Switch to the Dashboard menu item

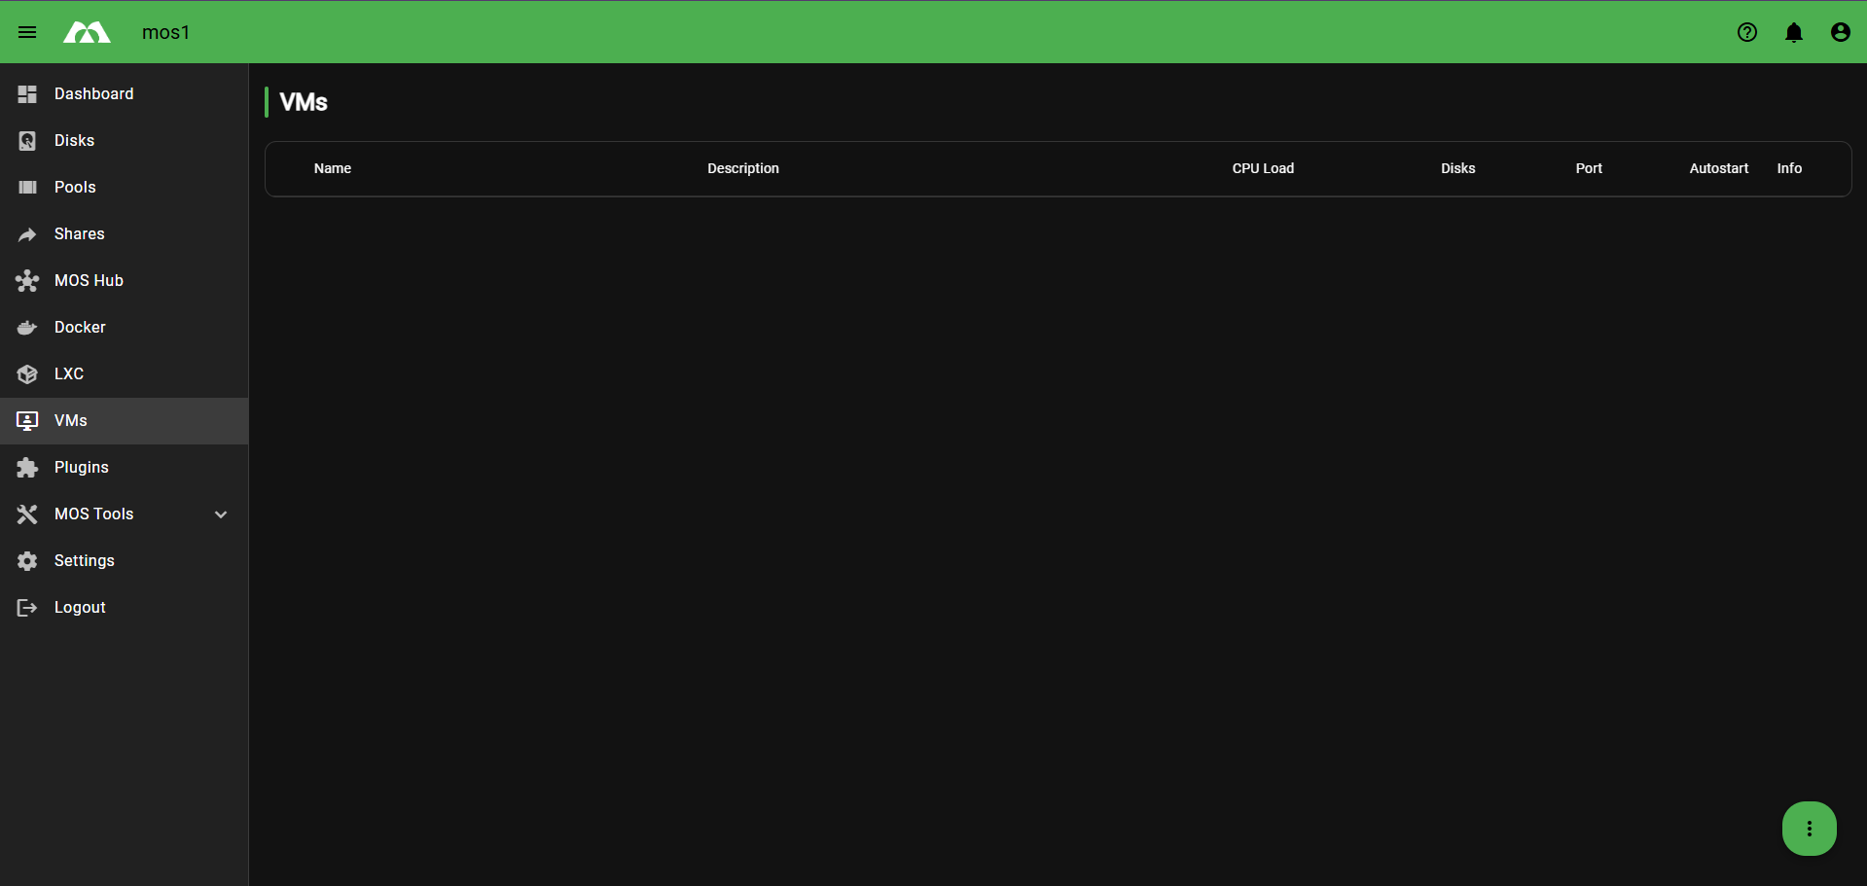(x=93, y=93)
